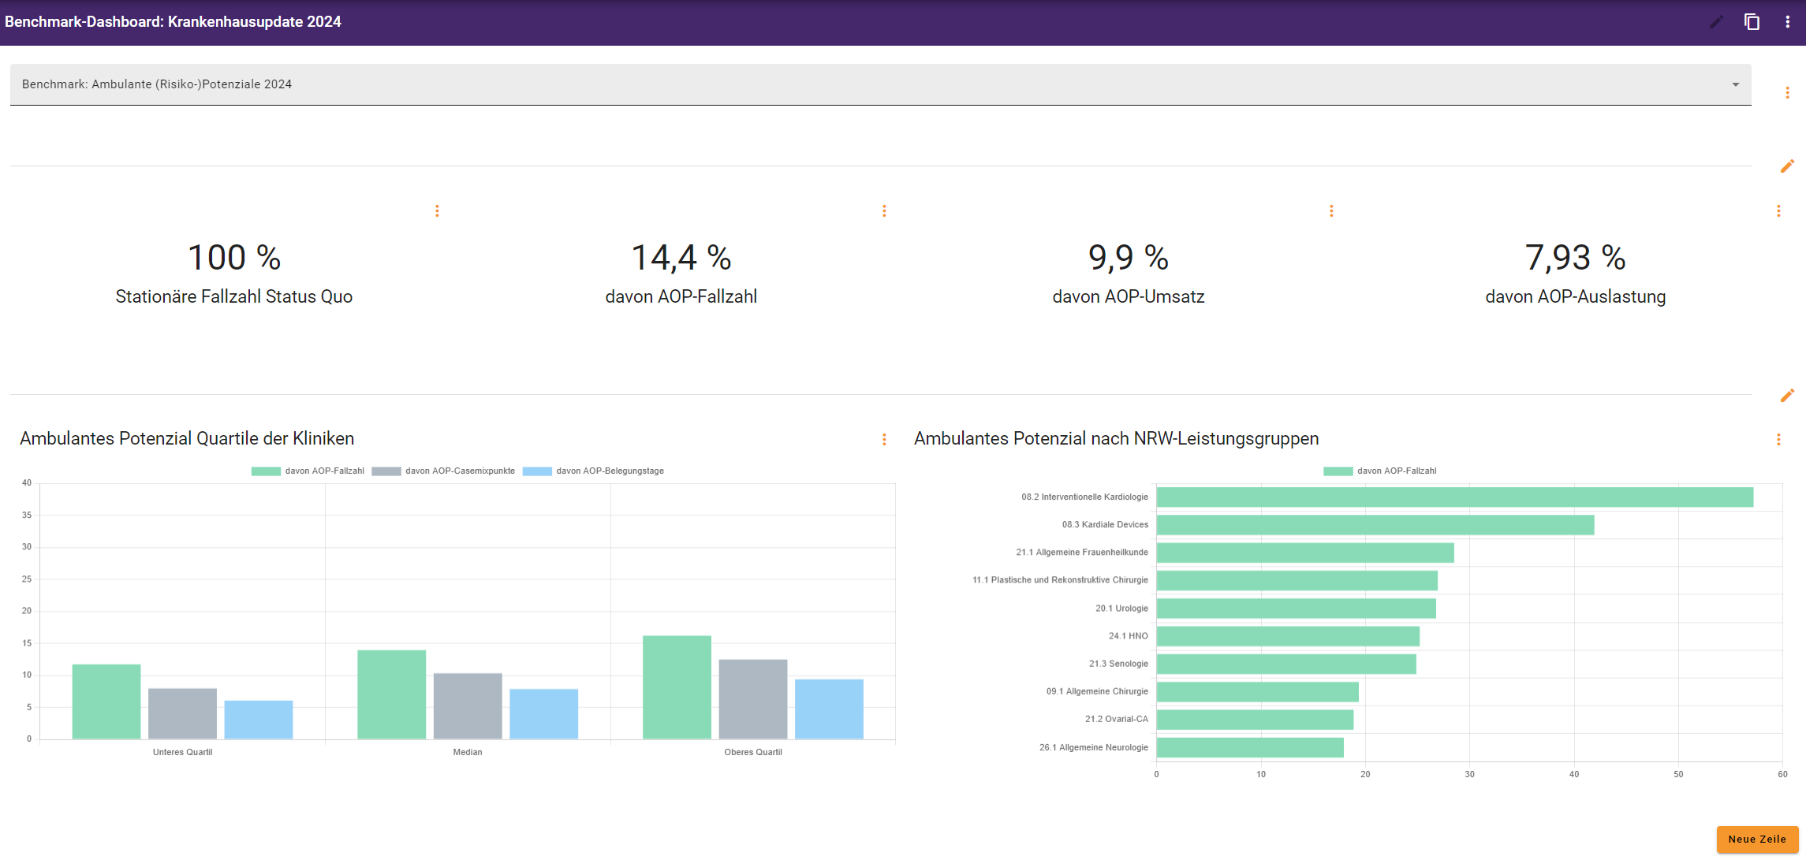Open options for NRW-Leistungsgruppen chart
This screenshot has height=860, width=1806.
[1778, 439]
